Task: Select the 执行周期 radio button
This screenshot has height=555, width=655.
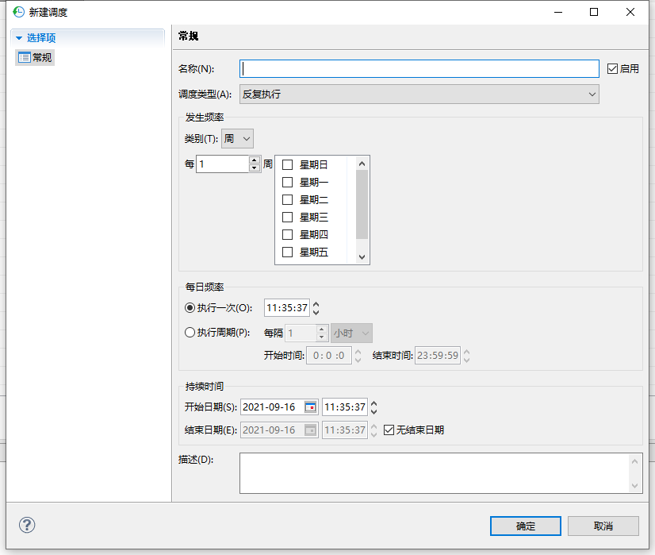Action: tap(190, 333)
